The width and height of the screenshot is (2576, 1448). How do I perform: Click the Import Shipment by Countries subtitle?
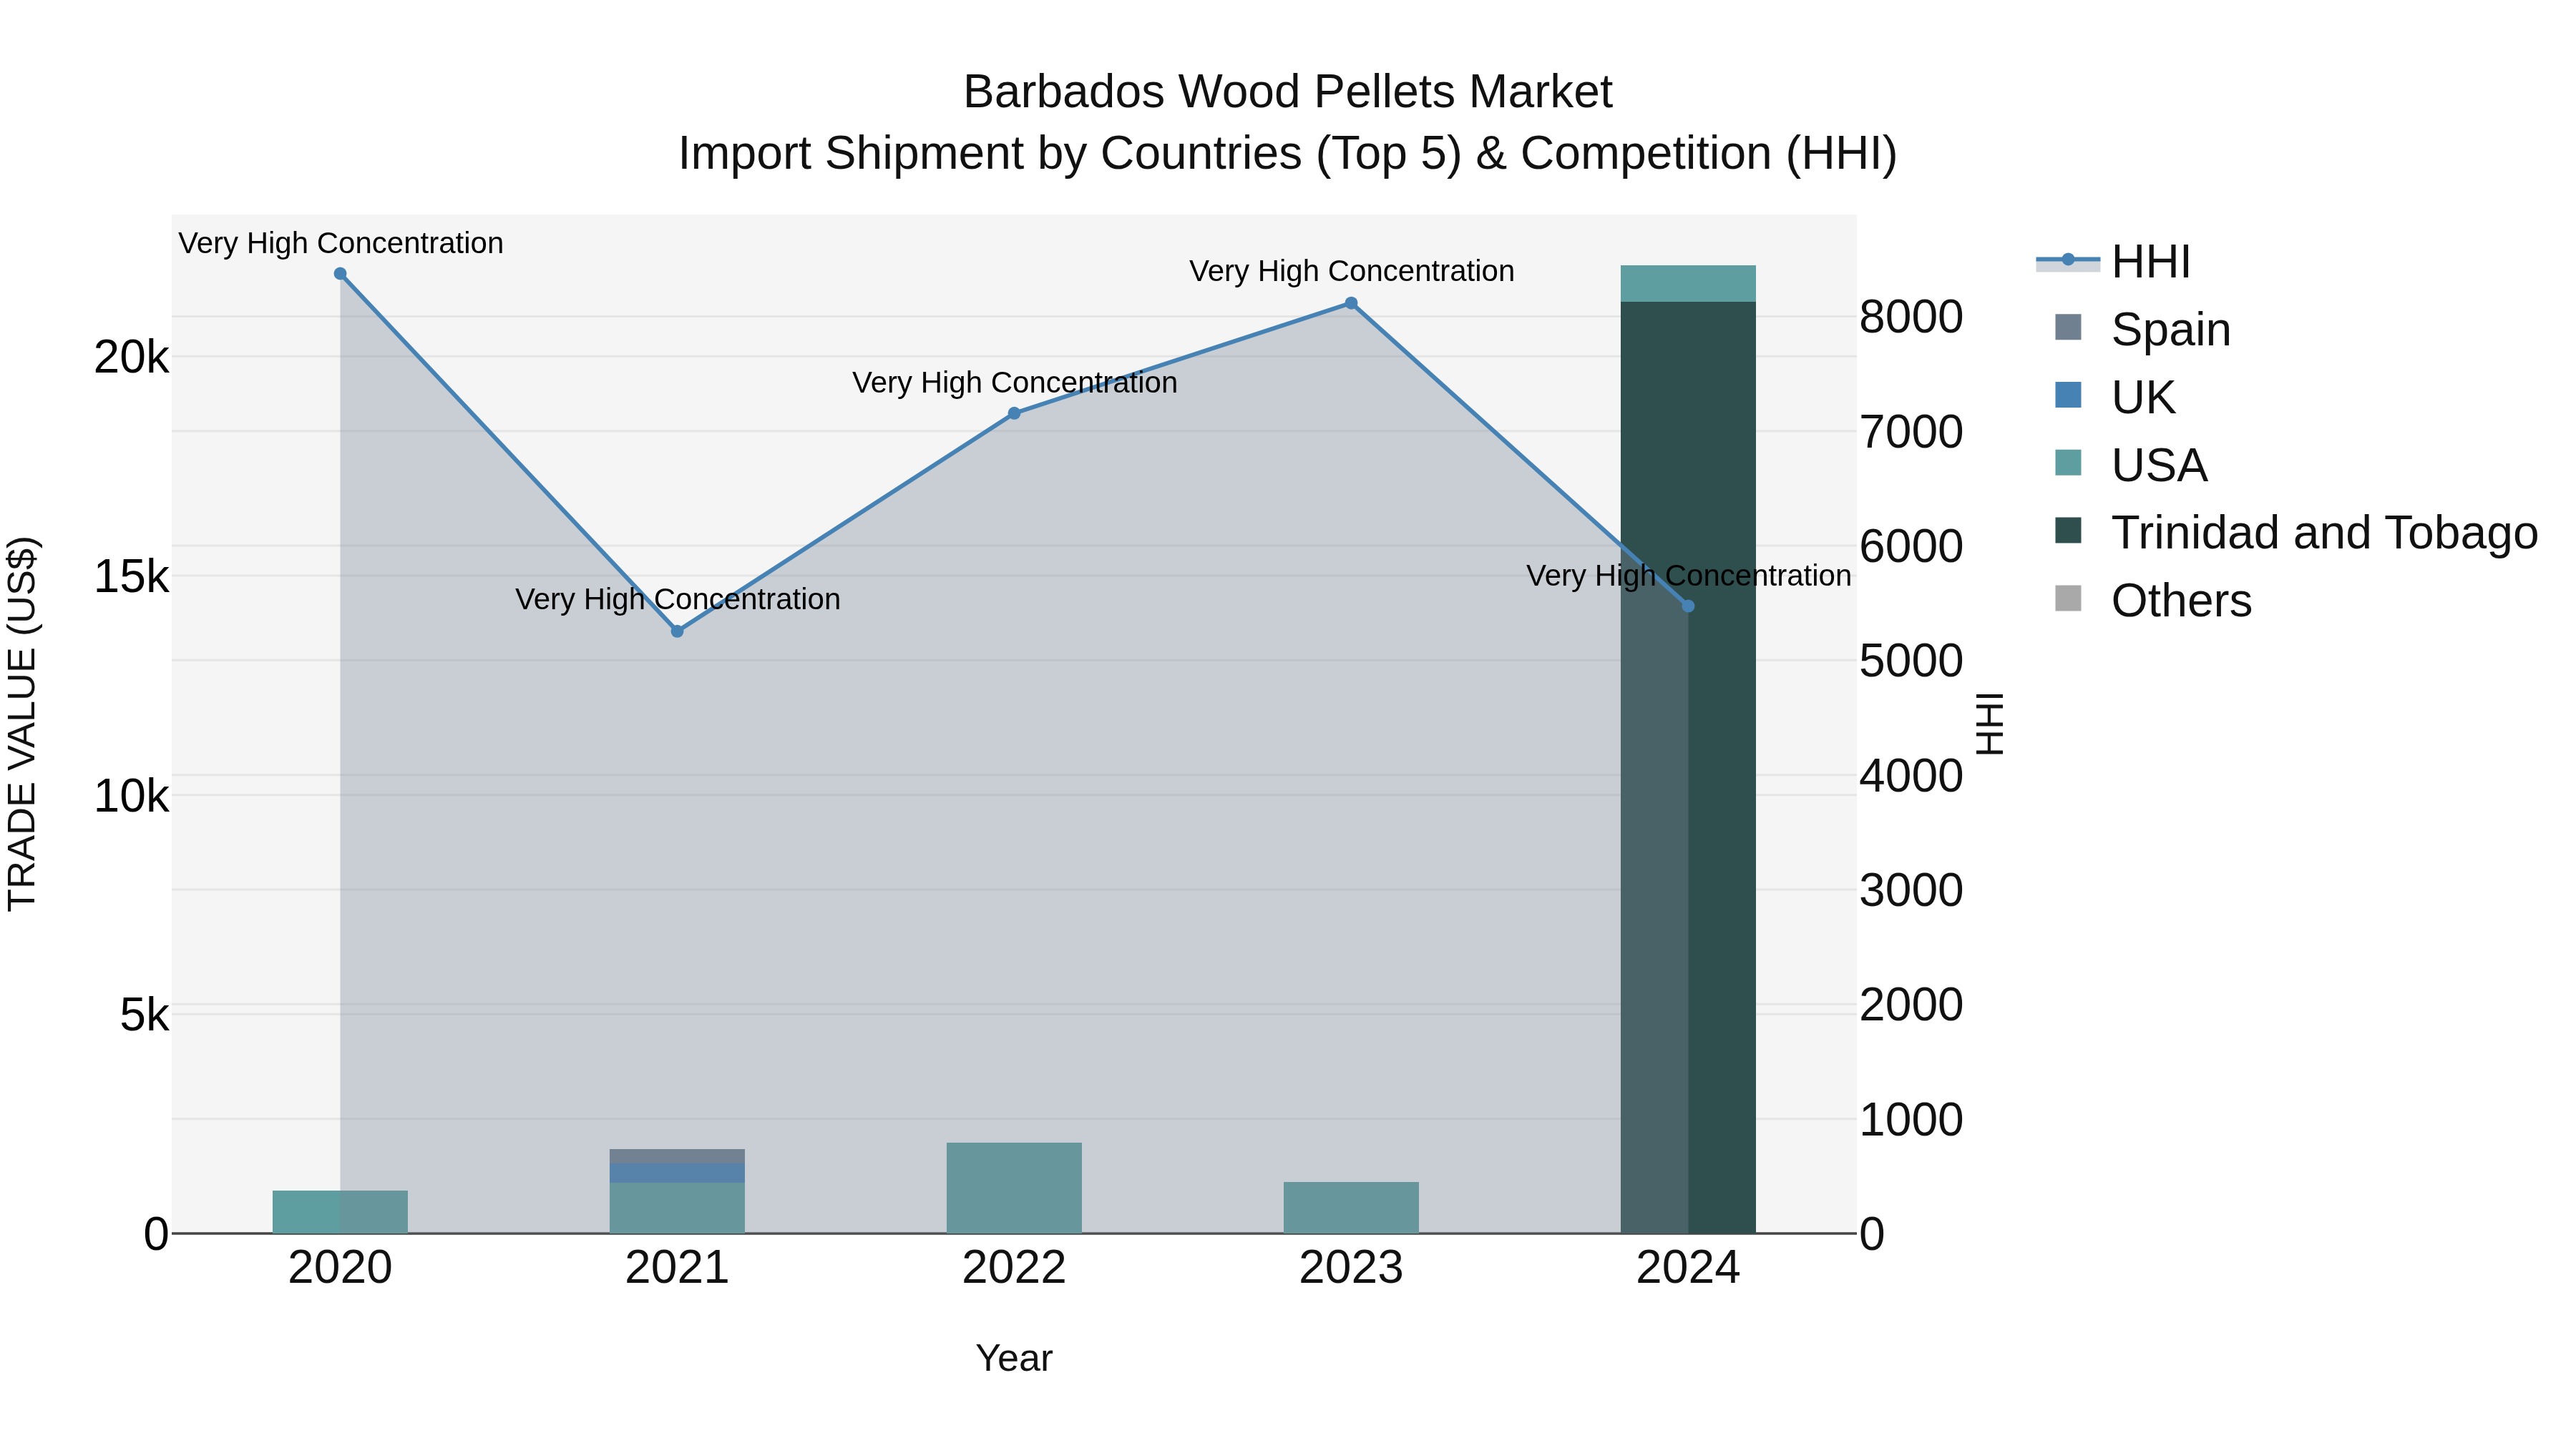click(1288, 154)
